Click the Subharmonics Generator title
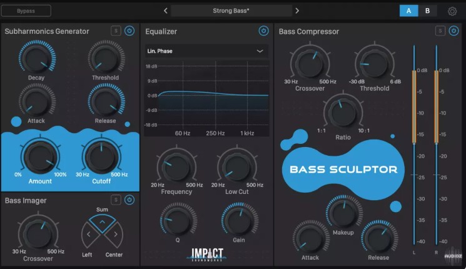The width and height of the screenshot is (466, 269). tap(47, 31)
